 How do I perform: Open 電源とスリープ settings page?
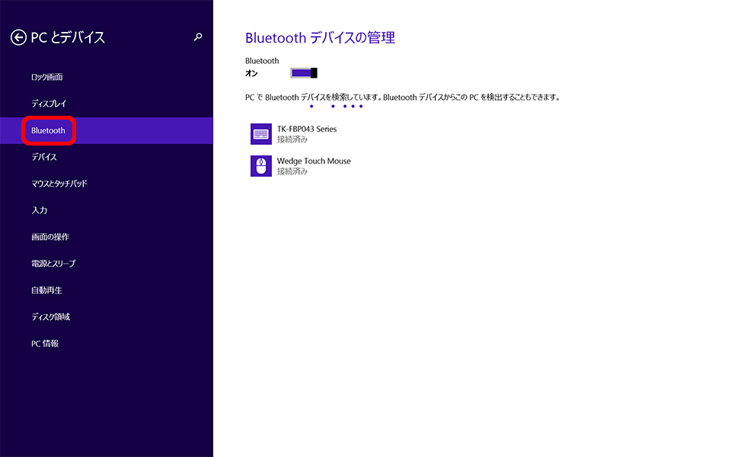53,264
